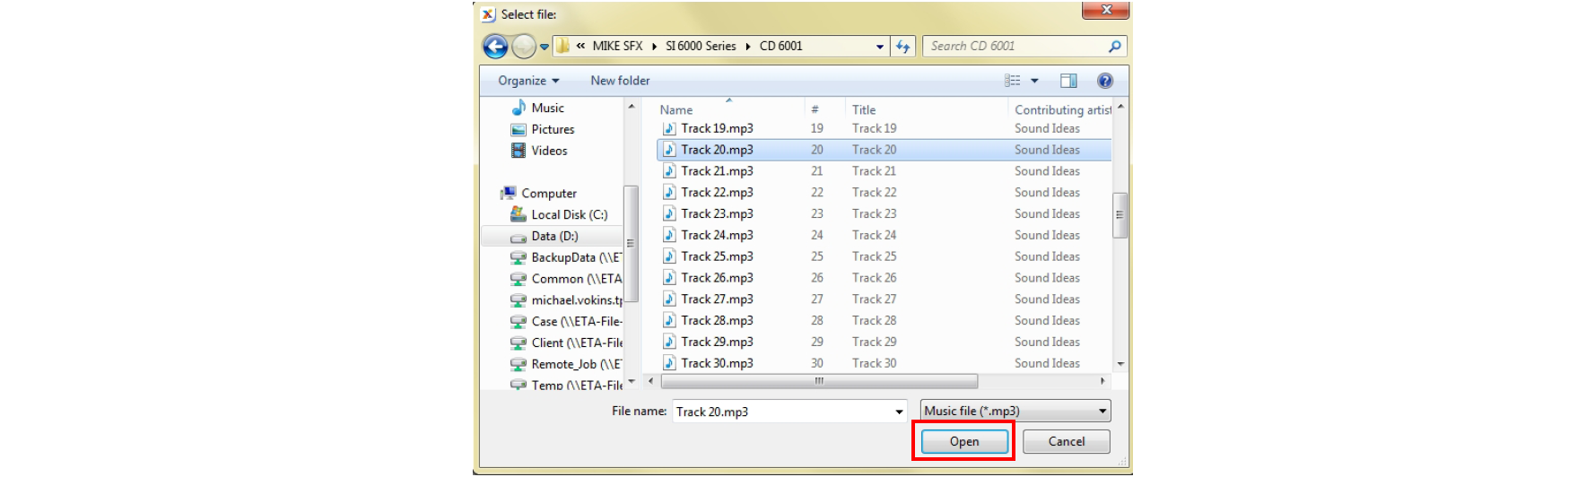
Task: Click in the File name input field
Action: pyautogui.click(x=780, y=412)
